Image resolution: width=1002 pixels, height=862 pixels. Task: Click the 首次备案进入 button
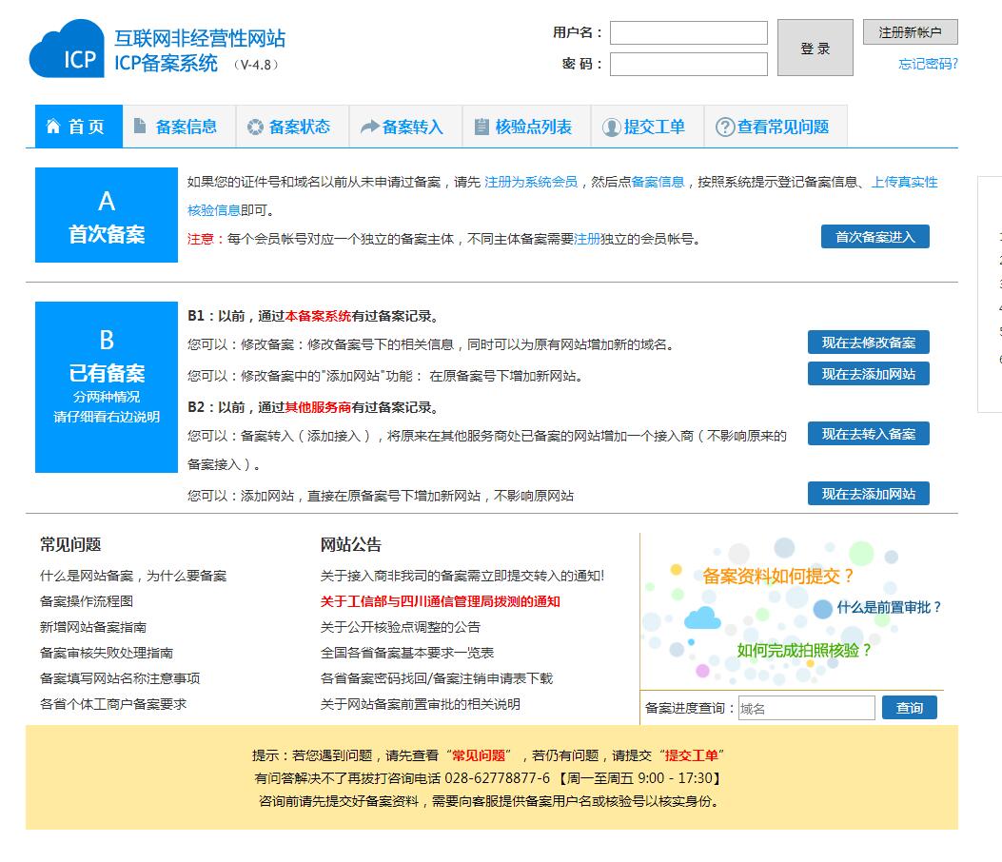point(874,237)
